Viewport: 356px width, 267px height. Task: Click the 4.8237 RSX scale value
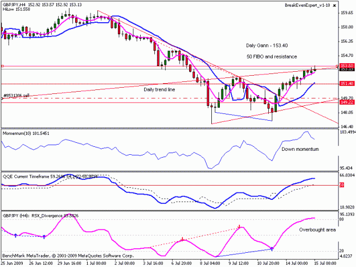(346, 256)
